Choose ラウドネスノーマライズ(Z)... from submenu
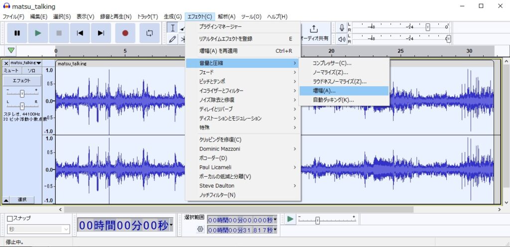Image resolution: width=510 pixels, height=247 pixels. coord(344,81)
